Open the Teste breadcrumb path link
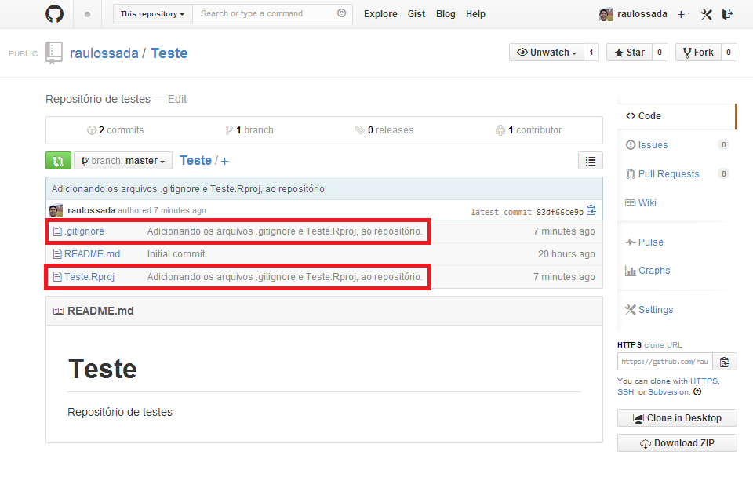Viewport: 753px width, 488px height. click(x=195, y=160)
